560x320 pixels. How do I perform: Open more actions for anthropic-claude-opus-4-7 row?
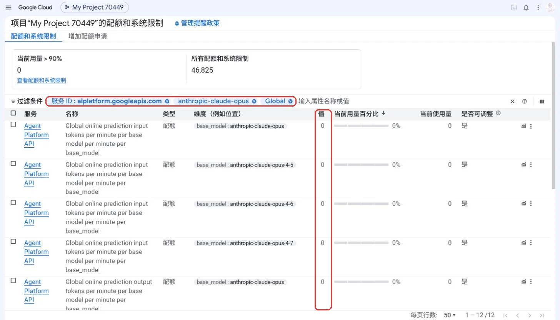coord(531,243)
